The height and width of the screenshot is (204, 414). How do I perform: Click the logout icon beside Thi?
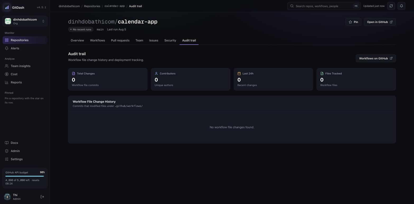point(42,197)
